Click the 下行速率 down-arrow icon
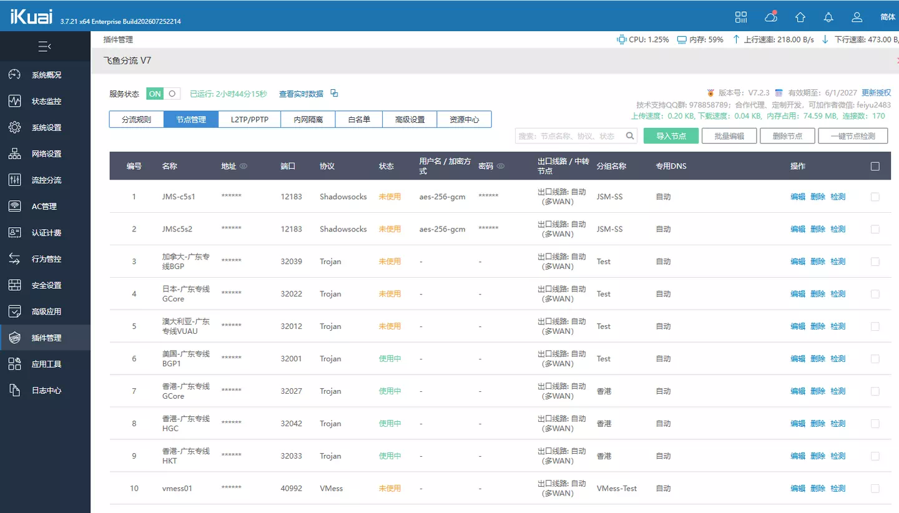Viewport: 899px width, 513px height. pyautogui.click(x=825, y=39)
